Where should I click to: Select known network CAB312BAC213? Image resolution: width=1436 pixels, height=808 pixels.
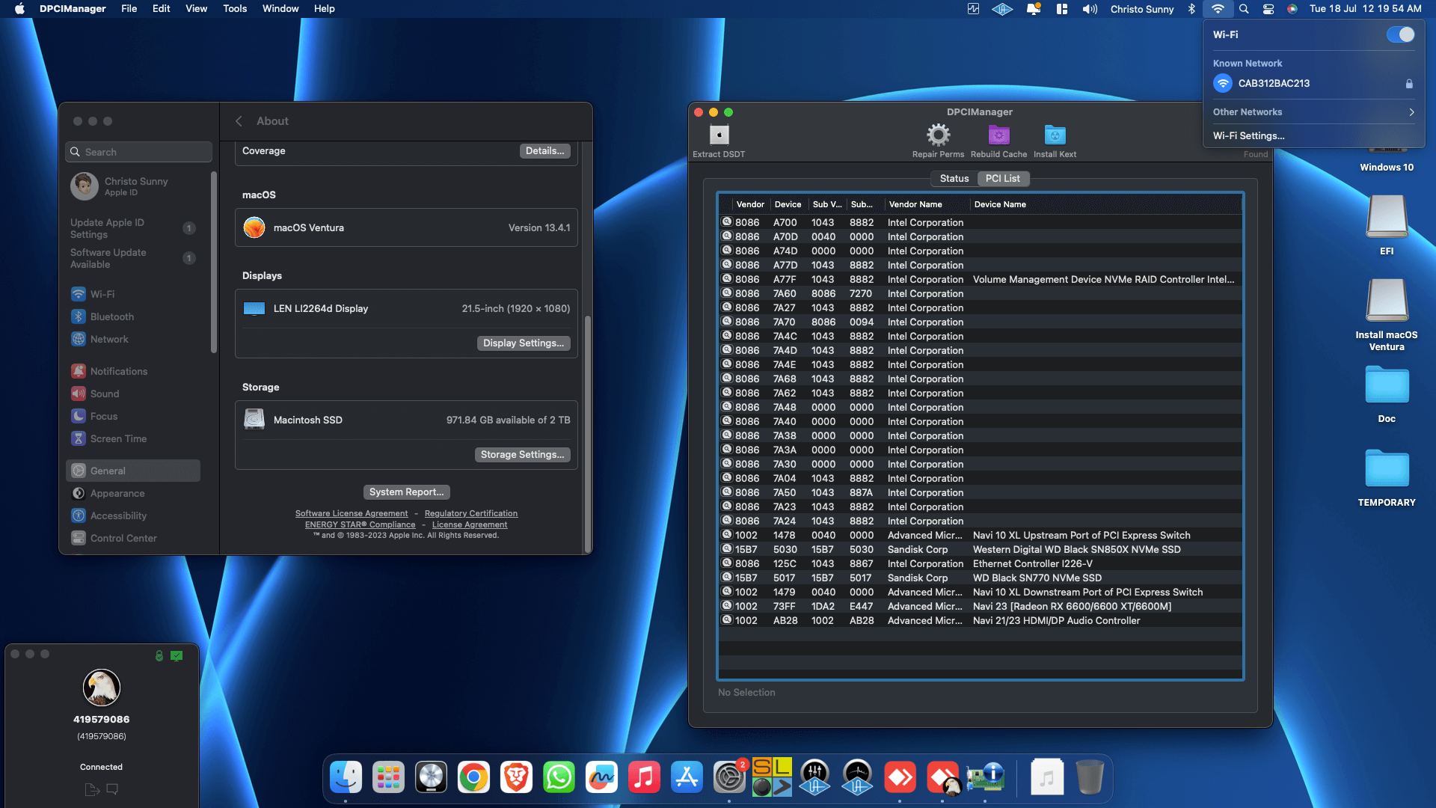click(1313, 84)
